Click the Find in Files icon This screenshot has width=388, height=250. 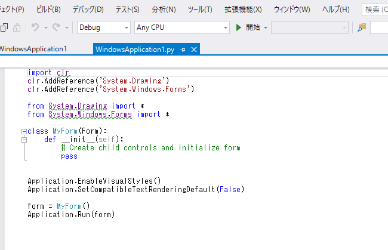(362, 27)
